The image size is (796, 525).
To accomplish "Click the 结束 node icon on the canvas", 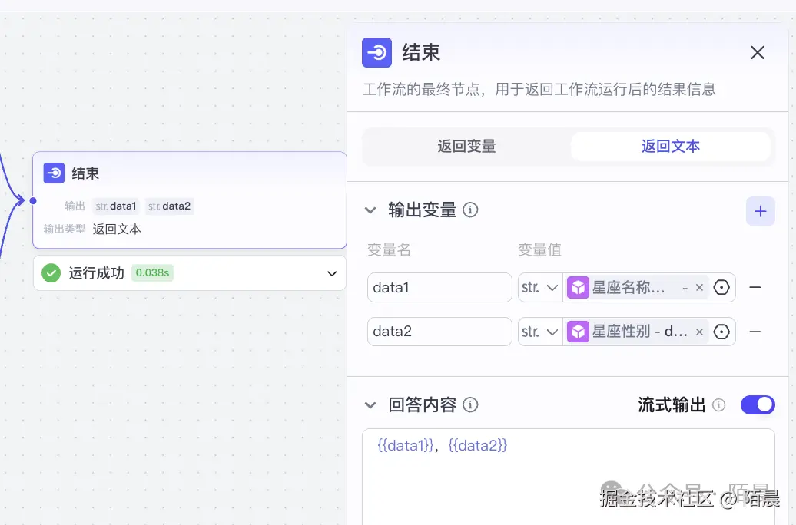I will click(53, 173).
